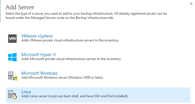Click the green accent bar beside the heading
This screenshot has height=104, width=195.
coord(0,11)
